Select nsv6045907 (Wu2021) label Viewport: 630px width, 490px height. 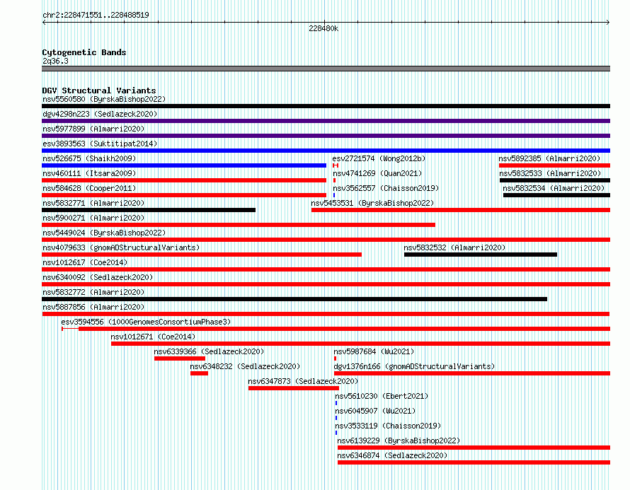click(375, 411)
